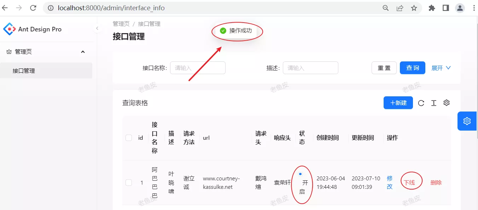
Task: Open the blue floating settings gear
Action: click(467, 121)
